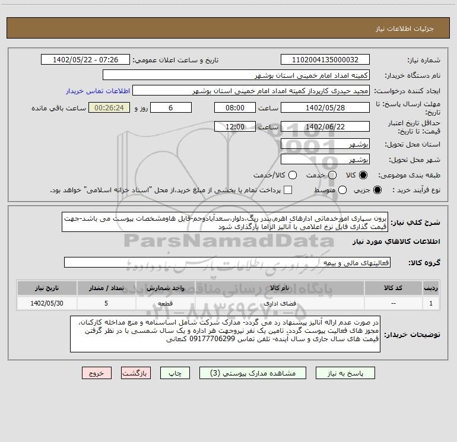Click the نوع فرآیند خرید label

[416, 190]
